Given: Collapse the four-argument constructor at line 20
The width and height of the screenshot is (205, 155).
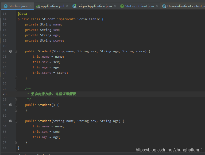Looking at the screenshot, I should pyautogui.click(x=16, y=51).
